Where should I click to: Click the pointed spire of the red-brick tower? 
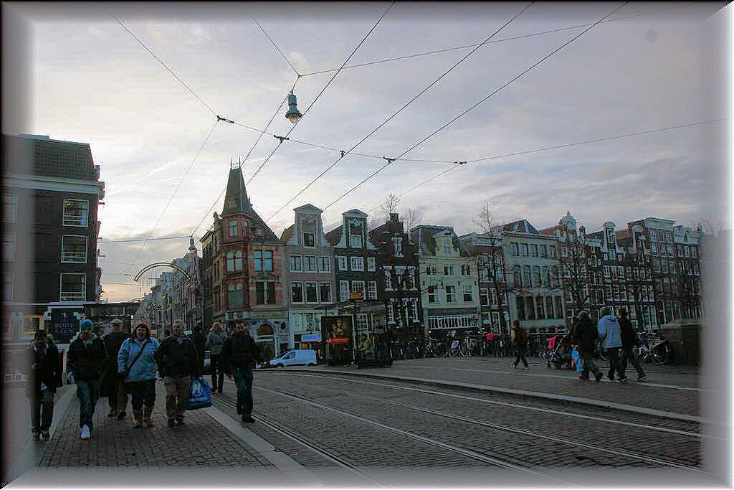236,187
